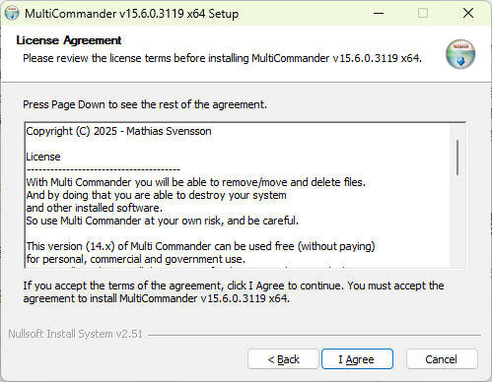Click the disabled maximize button
Viewport: 492px width, 382px height.
pos(423,13)
